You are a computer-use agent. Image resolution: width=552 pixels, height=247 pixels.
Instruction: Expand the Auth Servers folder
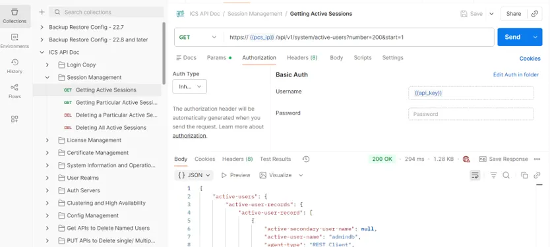pos(47,190)
